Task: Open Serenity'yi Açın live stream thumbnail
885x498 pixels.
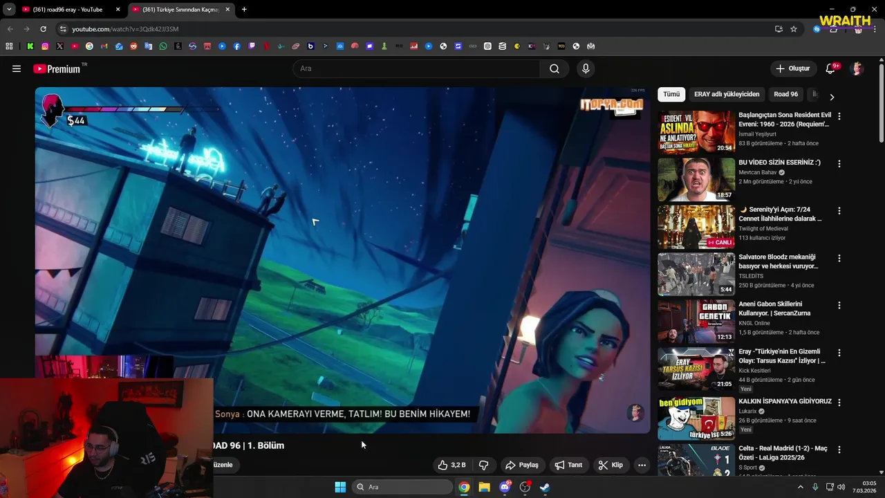Action: pos(696,227)
